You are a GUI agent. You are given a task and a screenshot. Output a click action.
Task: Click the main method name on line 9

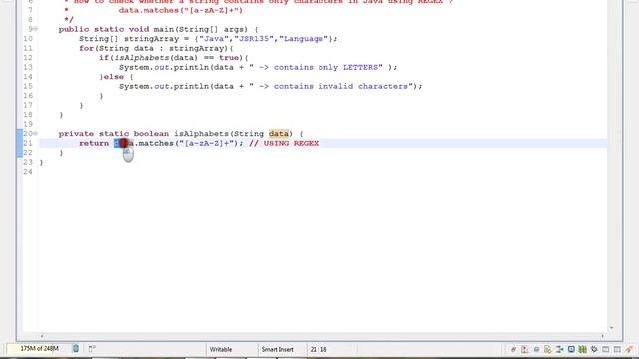point(164,29)
